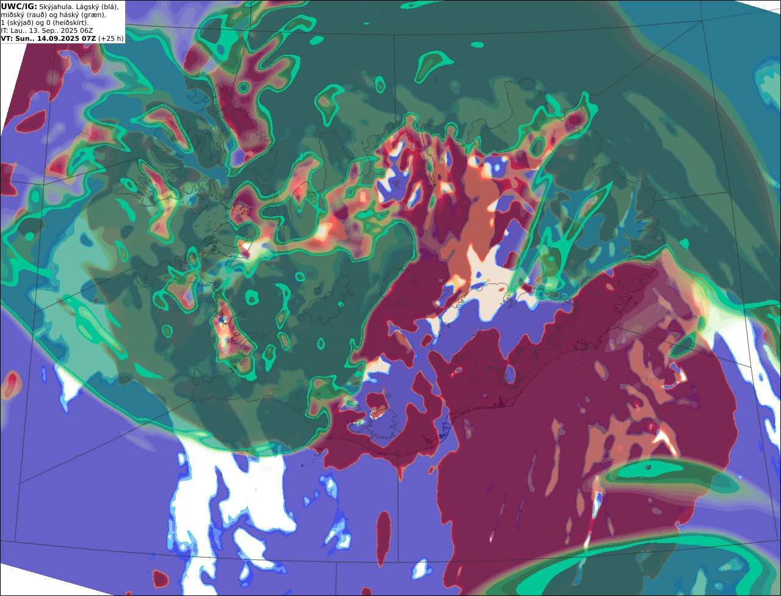Click the "(+25 h)" forecast offset

[111, 38]
